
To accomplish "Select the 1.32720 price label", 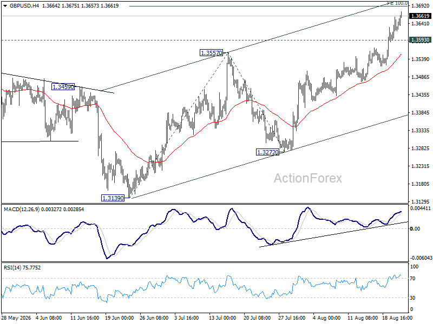I will (x=267, y=152).
